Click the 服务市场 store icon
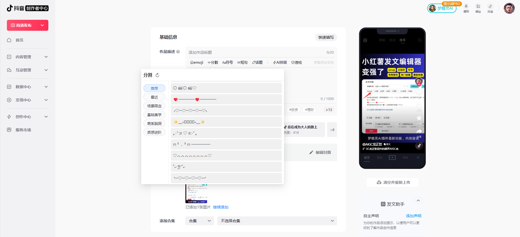Image resolution: width=520 pixels, height=237 pixels. click(x=9, y=130)
